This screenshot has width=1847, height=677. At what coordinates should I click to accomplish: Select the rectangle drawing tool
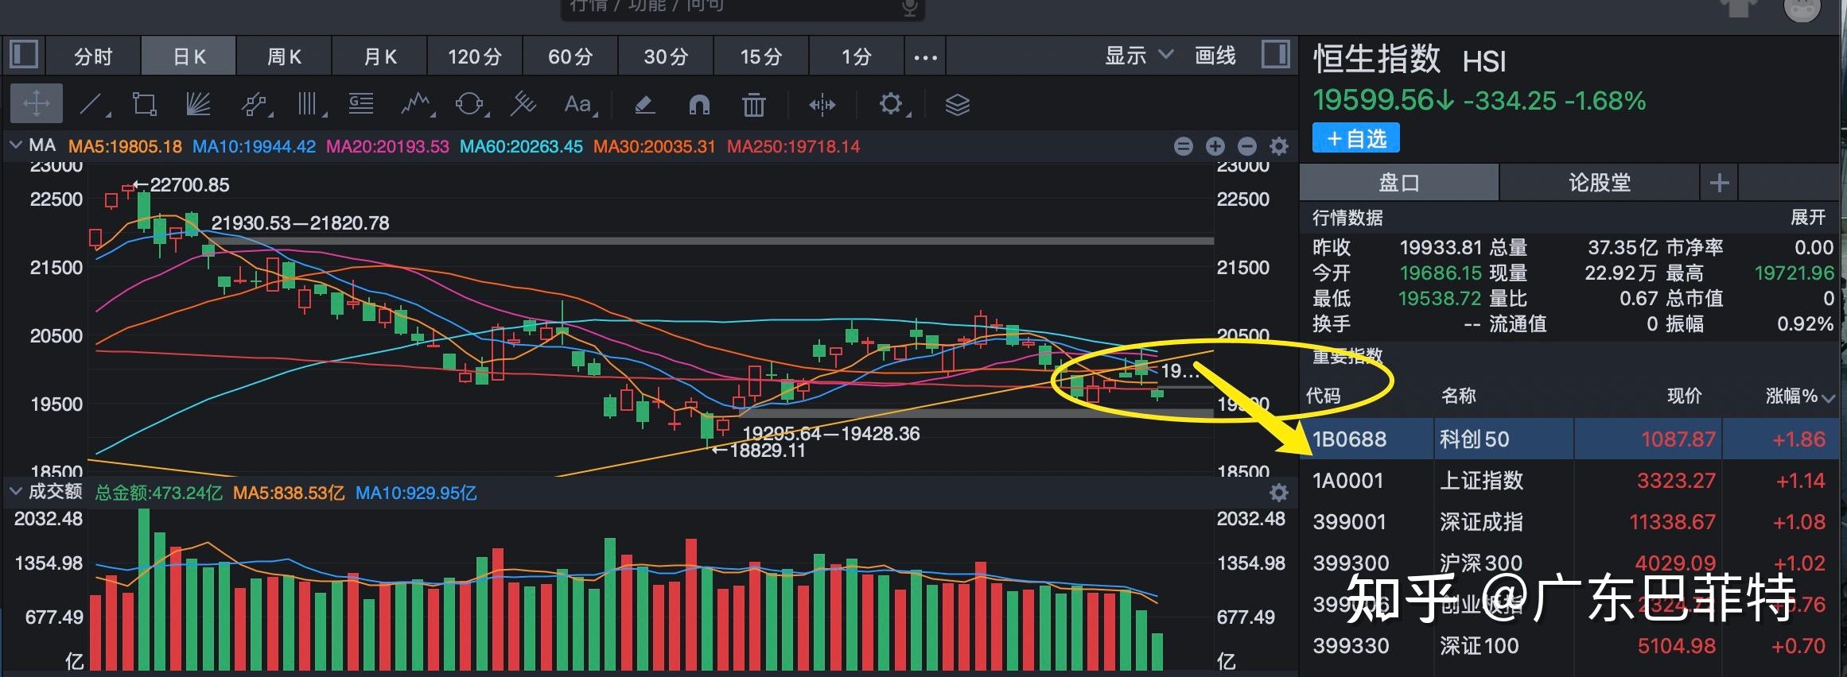coord(145,104)
